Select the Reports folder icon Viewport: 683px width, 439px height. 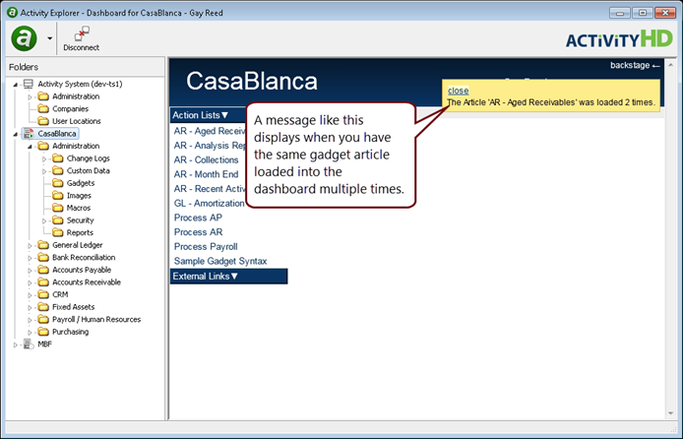[x=57, y=232]
